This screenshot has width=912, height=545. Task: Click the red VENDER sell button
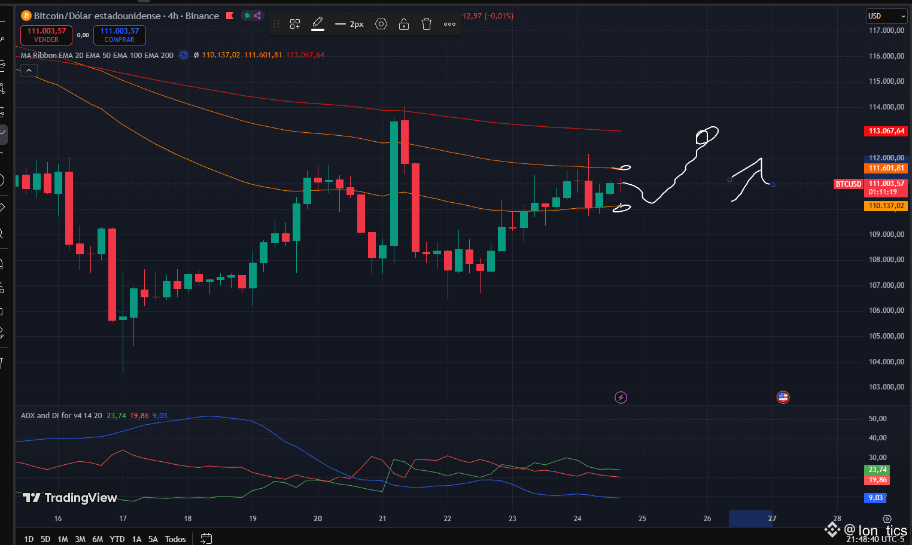46,35
